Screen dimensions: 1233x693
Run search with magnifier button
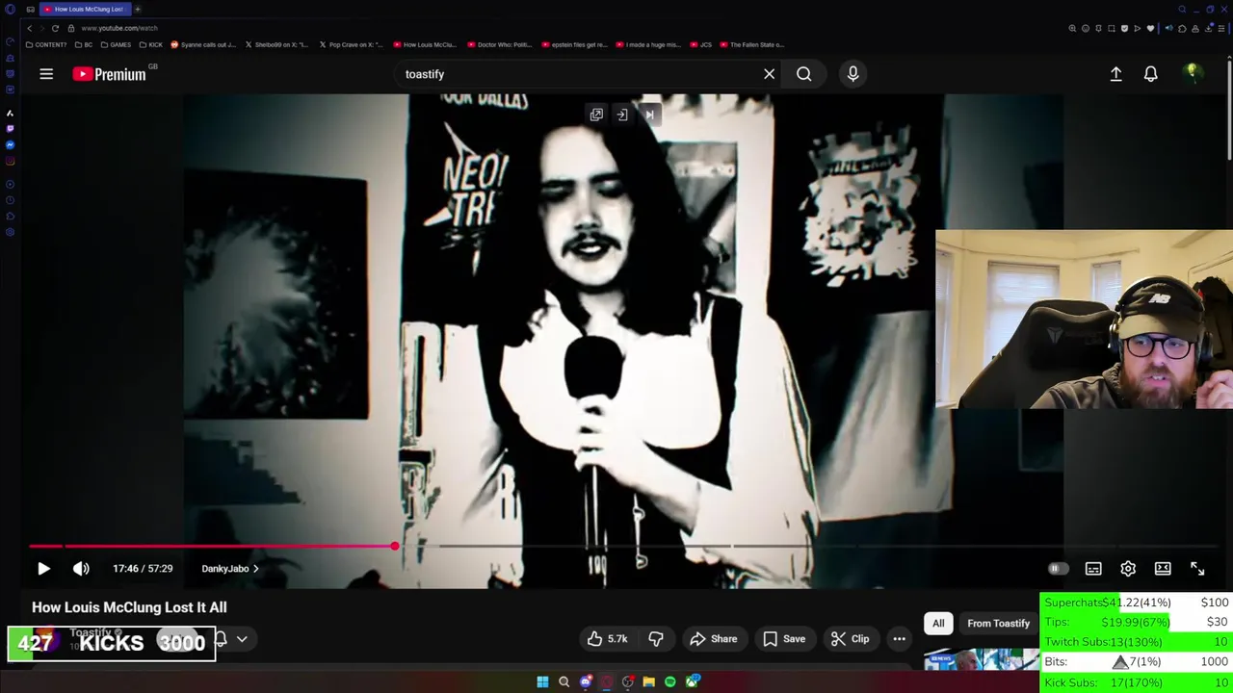803,74
